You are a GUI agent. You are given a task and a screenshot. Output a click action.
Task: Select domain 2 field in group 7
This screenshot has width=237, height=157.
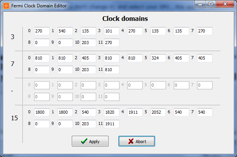[x=88, y=58]
